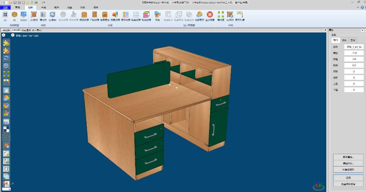Click the field showing 0.0
366x192 pixels.
354,65
